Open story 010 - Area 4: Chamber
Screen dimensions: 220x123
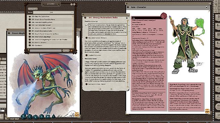pos(43,28)
